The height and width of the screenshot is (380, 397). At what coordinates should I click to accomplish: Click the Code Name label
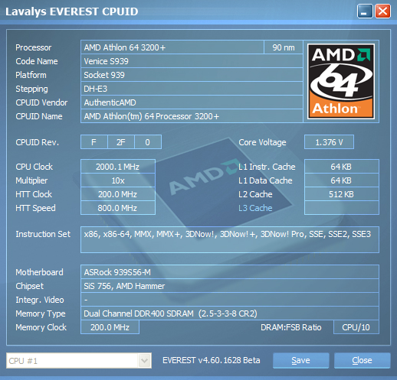[x=37, y=61]
